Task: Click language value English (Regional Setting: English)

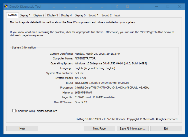Action: click(95, 68)
